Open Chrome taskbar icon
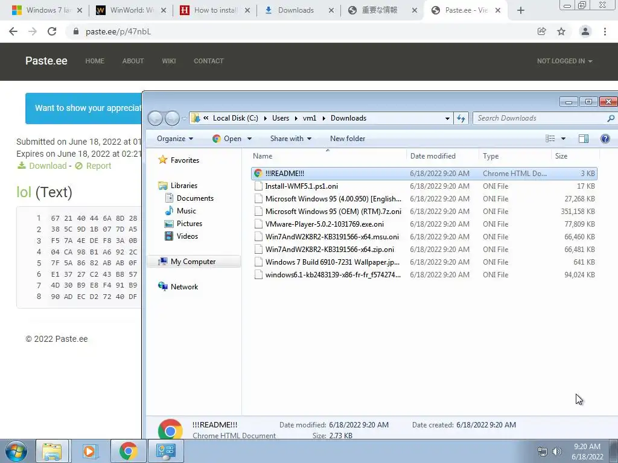 [x=128, y=451]
